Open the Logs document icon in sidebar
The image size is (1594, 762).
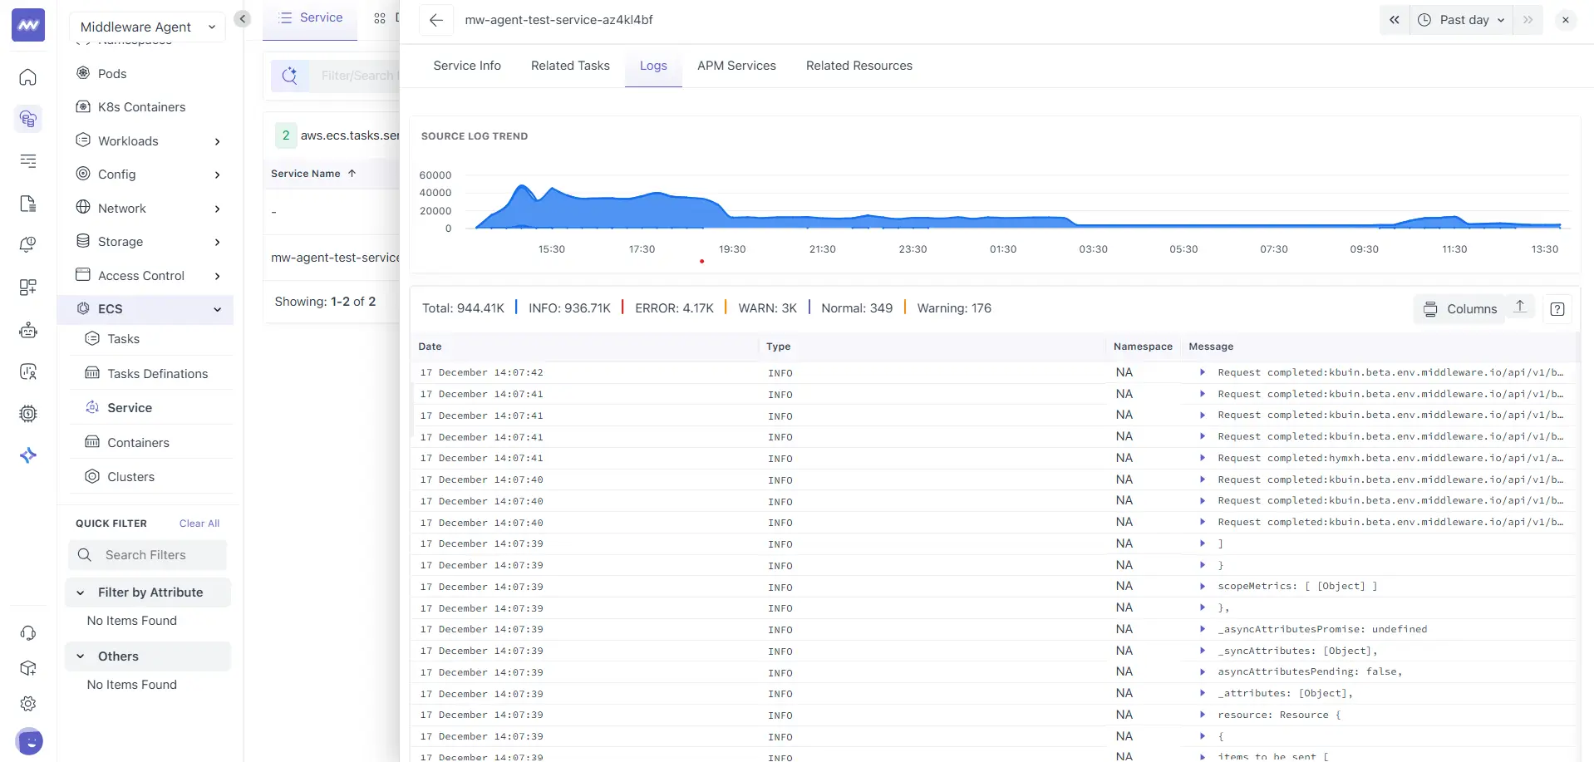point(28,203)
